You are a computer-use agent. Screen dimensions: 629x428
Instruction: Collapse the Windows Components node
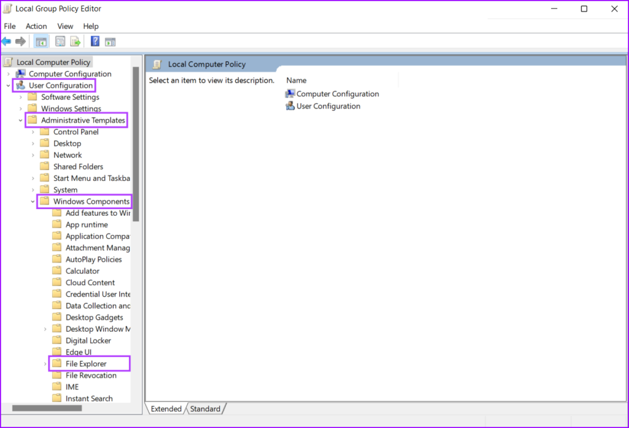(33, 201)
